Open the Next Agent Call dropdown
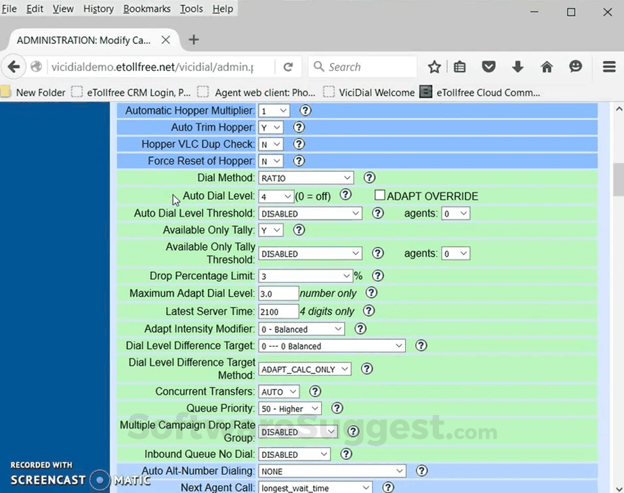The width and height of the screenshot is (624, 493). pyautogui.click(x=314, y=487)
